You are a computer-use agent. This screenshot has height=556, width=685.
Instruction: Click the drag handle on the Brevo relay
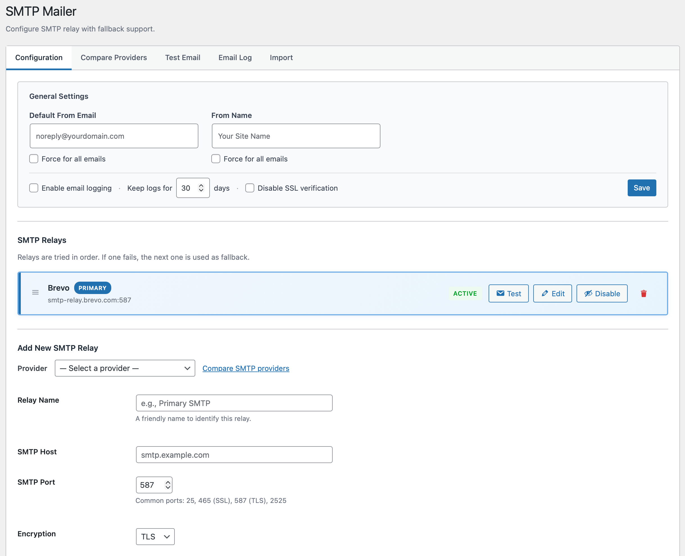click(35, 293)
